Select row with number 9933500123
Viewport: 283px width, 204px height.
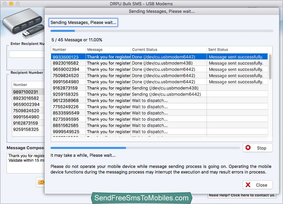click(159, 57)
